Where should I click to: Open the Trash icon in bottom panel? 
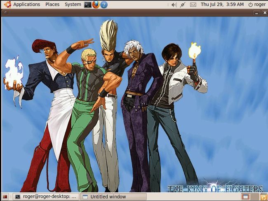pyautogui.click(x=264, y=197)
